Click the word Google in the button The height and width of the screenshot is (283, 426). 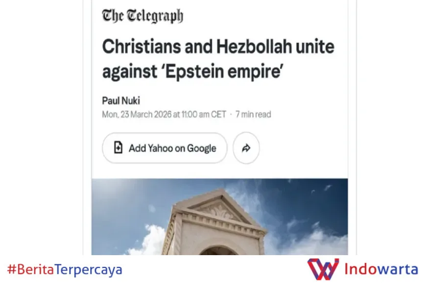(202, 148)
